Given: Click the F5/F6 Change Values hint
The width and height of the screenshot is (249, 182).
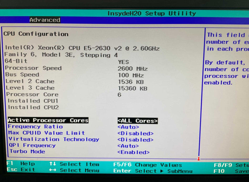Looking at the screenshot, I should (x=148, y=165).
